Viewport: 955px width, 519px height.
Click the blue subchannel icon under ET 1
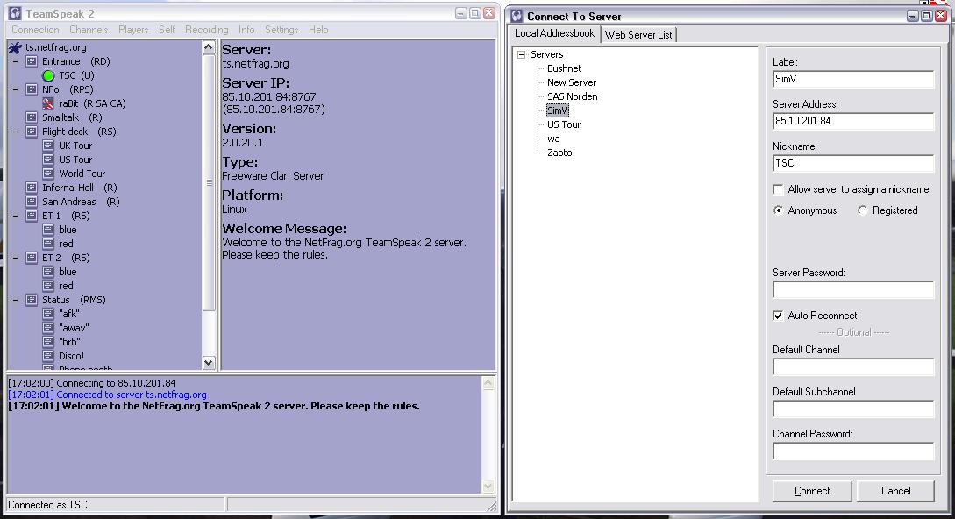pyautogui.click(x=49, y=230)
